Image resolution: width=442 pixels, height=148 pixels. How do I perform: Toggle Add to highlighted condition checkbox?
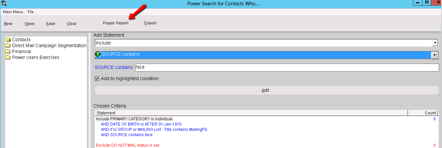(x=97, y=78)
